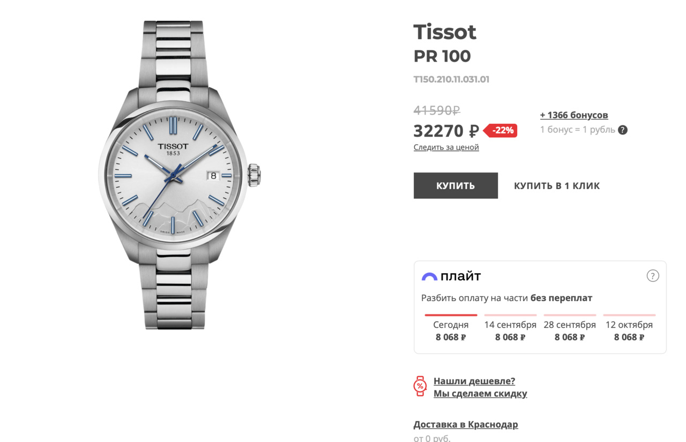The width and height of the screenshot is (686, 442).
Task: Click the crossed-out old price 41590₽
Action: (437, 110)
